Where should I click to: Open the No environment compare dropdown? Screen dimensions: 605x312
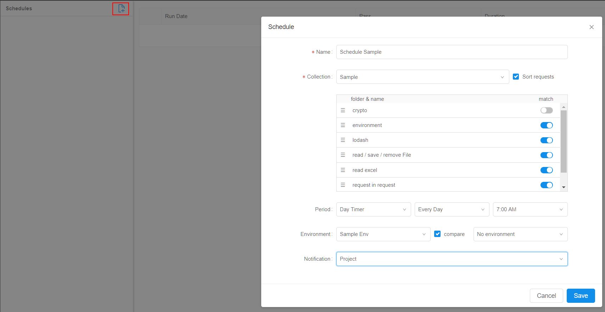click(520, 234)
